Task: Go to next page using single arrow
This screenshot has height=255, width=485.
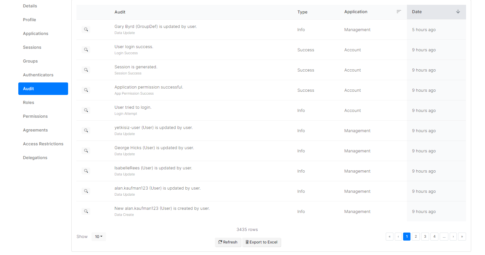Action: point(453,237)
